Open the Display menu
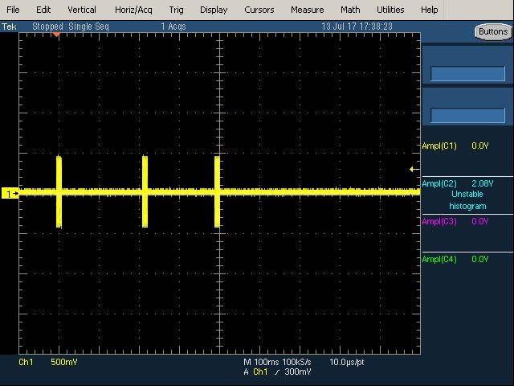The image size is (514, 386). (x=214, y=10)
